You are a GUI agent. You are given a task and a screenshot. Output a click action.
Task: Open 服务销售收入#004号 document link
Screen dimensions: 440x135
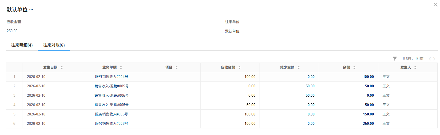coord(111,77)
